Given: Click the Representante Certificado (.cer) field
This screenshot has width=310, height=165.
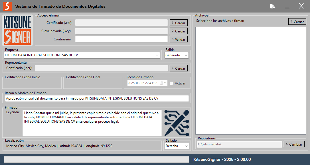Looking at the screenshot, I should (x=101, y=68).
